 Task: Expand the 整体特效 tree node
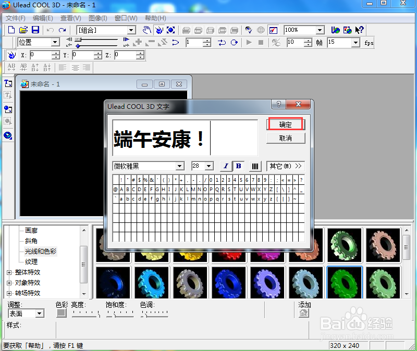9,272
